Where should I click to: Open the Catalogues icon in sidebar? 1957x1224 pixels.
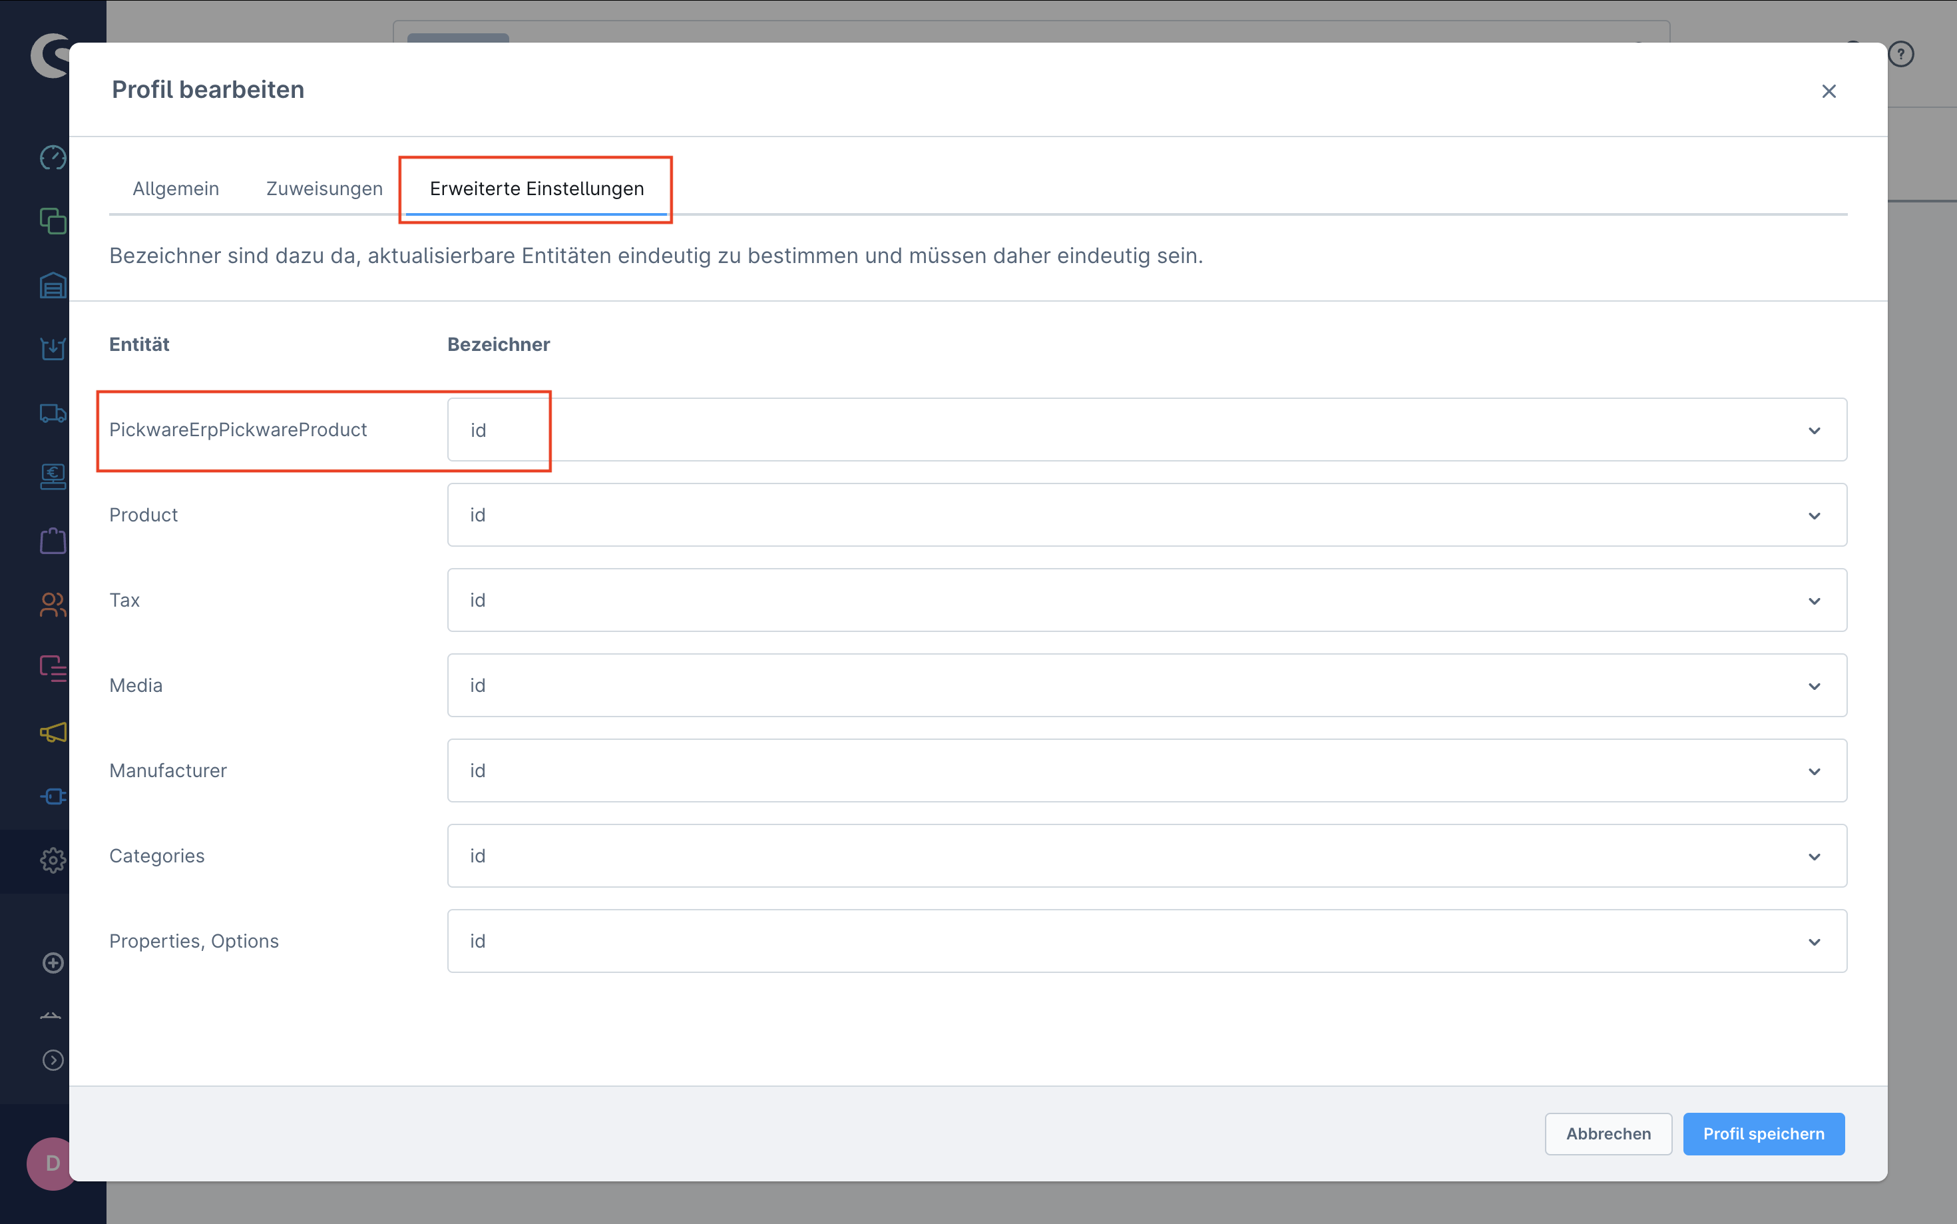[53, 221]
